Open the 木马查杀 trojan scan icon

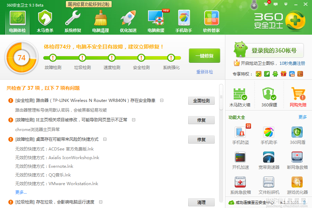(x=45, y=21)
